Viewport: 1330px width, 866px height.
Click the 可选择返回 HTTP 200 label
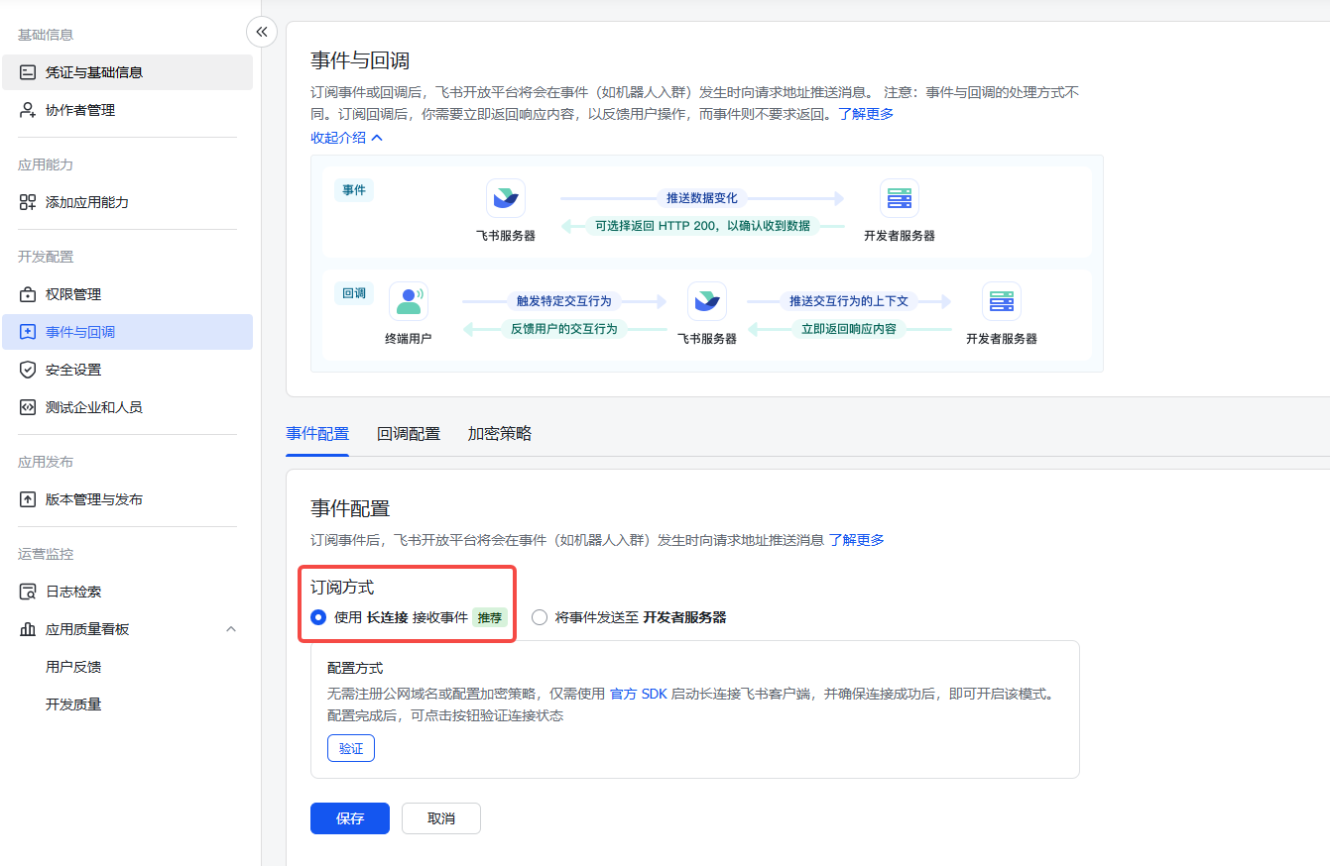pyautogui.click(x=702, y=226)
